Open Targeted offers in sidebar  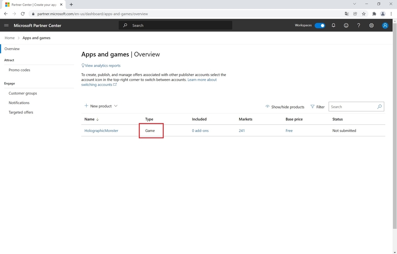[x=21, y=112]
